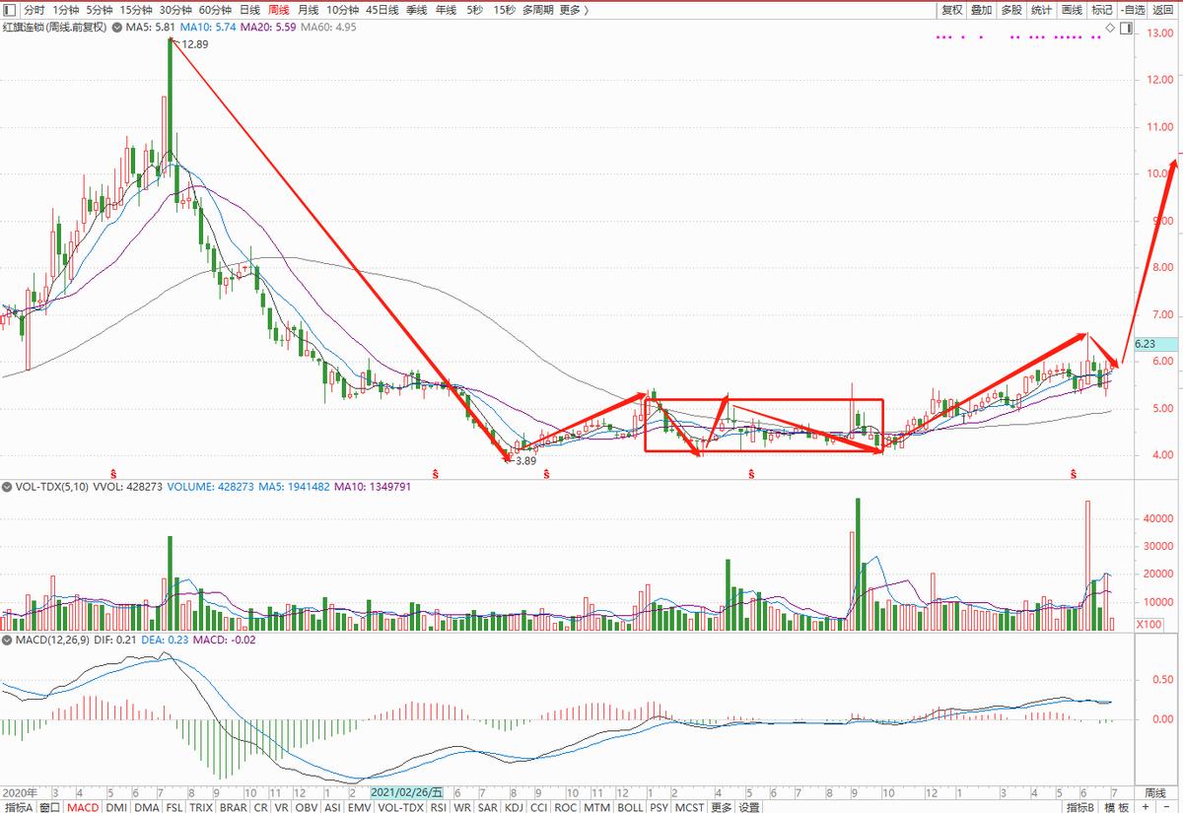
Task: Select the ASI indicator tab
Action: click(333, 807)
